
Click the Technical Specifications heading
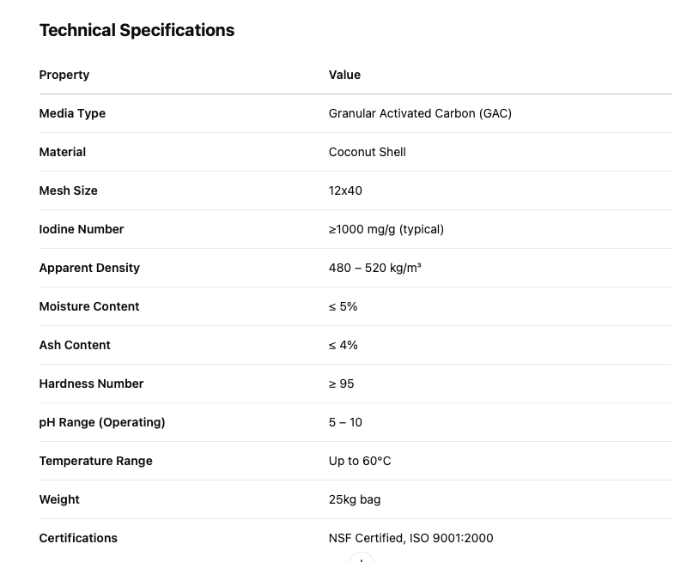point(137,30)
